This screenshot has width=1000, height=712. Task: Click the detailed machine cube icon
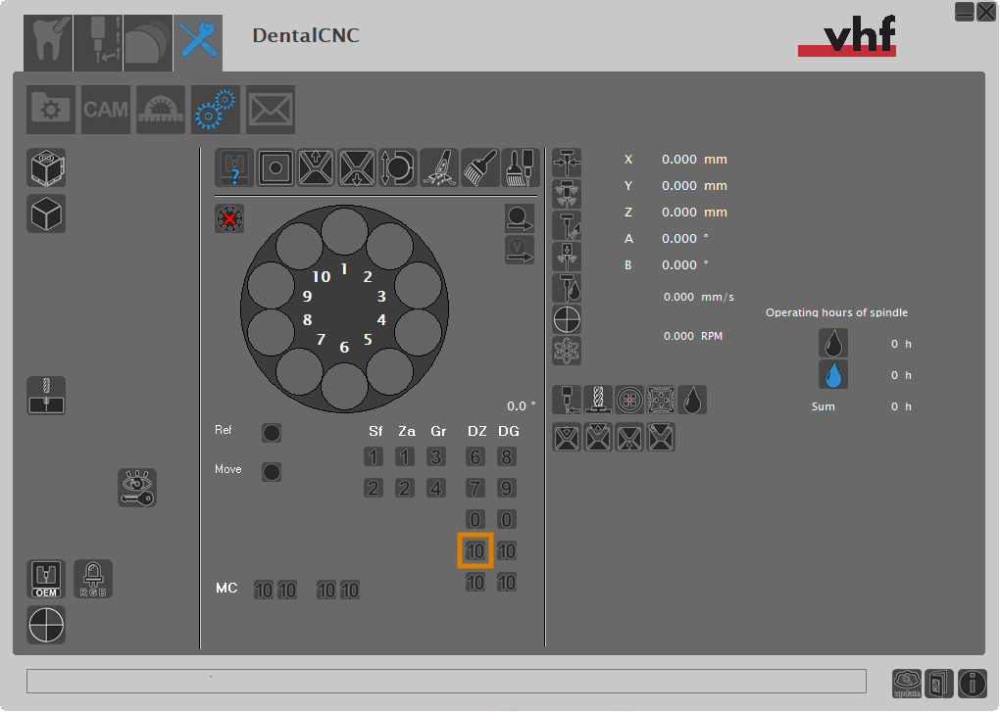46,168
